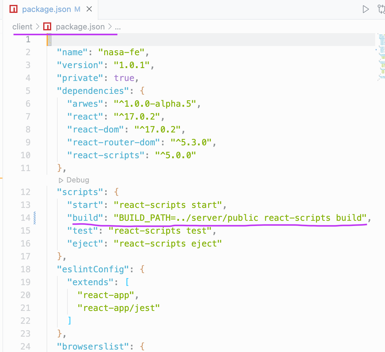Run the file using the play icon
Image resolution: width=385 pixels, height=352 pixels.
tap(366, 9)
